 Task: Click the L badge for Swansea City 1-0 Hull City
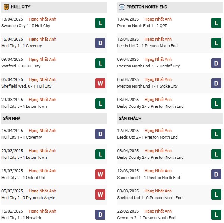coord(100,23)
